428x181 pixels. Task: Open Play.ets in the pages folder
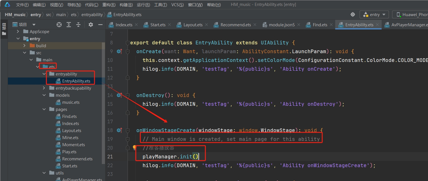coord(69,152)
